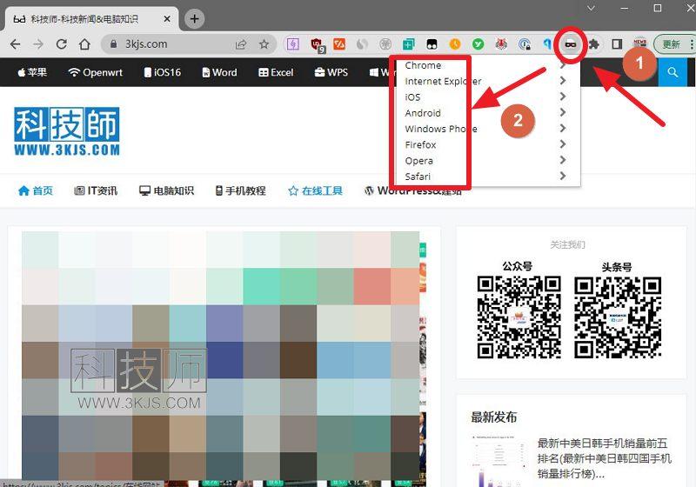Viewport: 696px width, 487px height.
Task: Select Chrome in user-agent menu
Action: (423, 65)
